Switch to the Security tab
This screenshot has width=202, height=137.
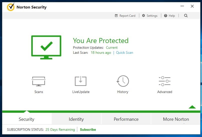26,119
